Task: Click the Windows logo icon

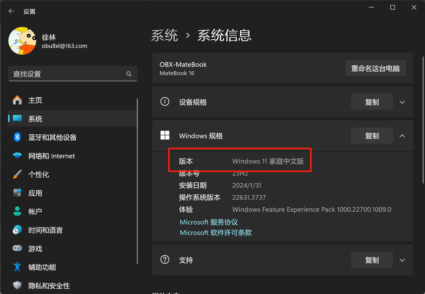Action: 165,135
